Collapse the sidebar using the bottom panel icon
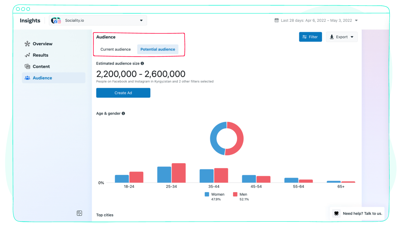The height and width of the screenshot is (226, 402). [x=79, y=213]
